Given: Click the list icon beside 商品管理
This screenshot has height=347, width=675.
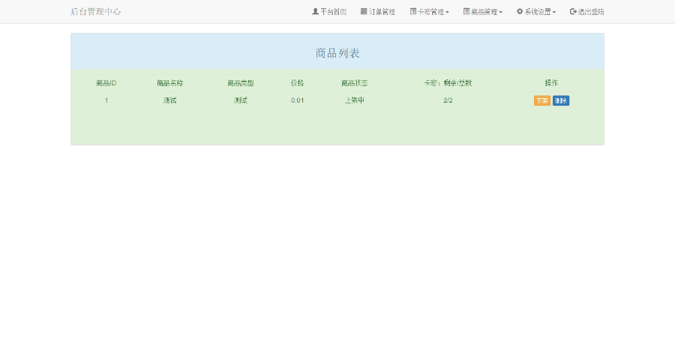Looking at the screenshot, I should coord(466,11).
